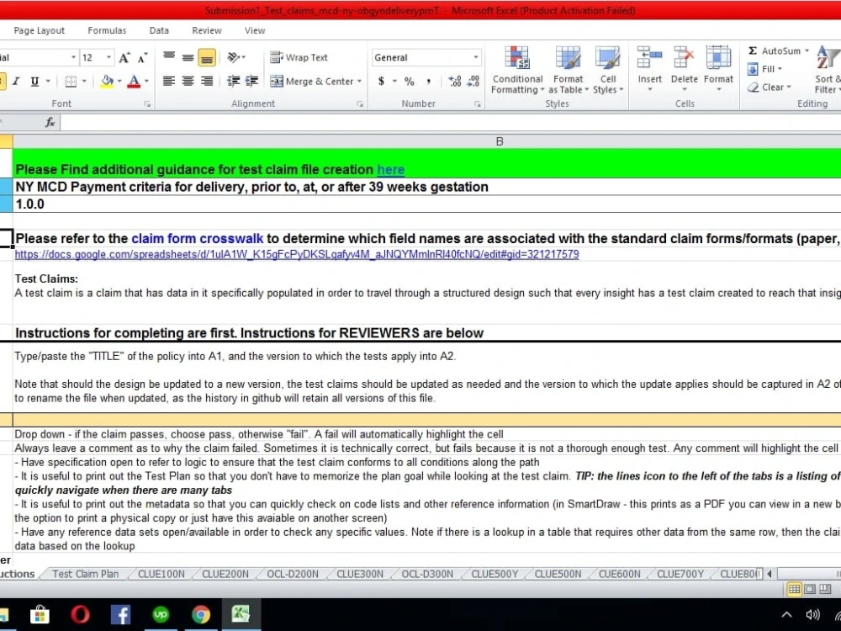The height and width of the screenshot is (631, 841).
Task: Align text left
Action: [169, 81]
